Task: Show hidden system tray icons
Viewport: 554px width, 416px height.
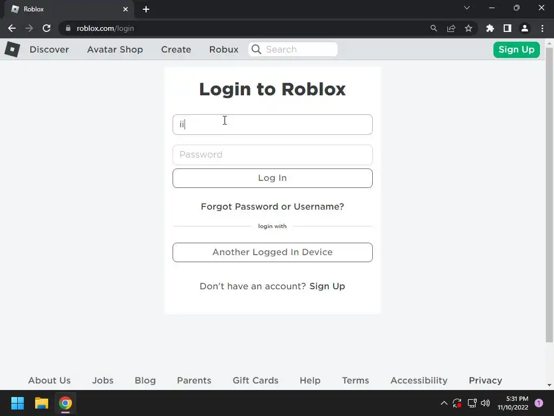Action: click(x=444, y=403)
